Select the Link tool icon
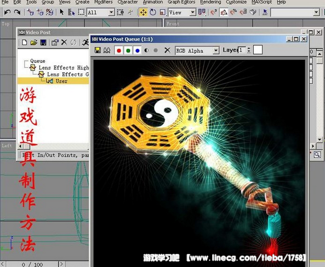325x267 pixels. [x=30, y=12]
